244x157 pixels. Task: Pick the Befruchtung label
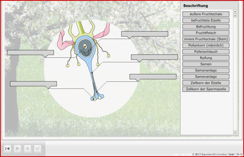[x=206, y=27]
